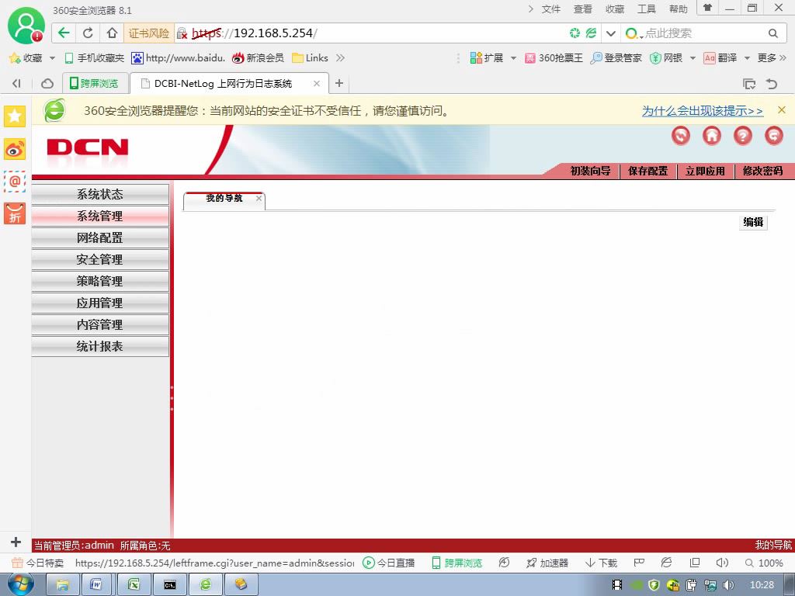Open the 帮助 menu
Screen dimensions: 795x596
679,9
